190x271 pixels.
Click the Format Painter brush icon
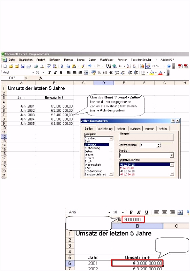tap(83, 66)
